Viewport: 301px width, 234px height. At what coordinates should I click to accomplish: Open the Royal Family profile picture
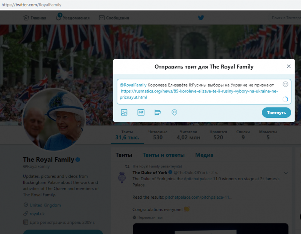point(54,119)
